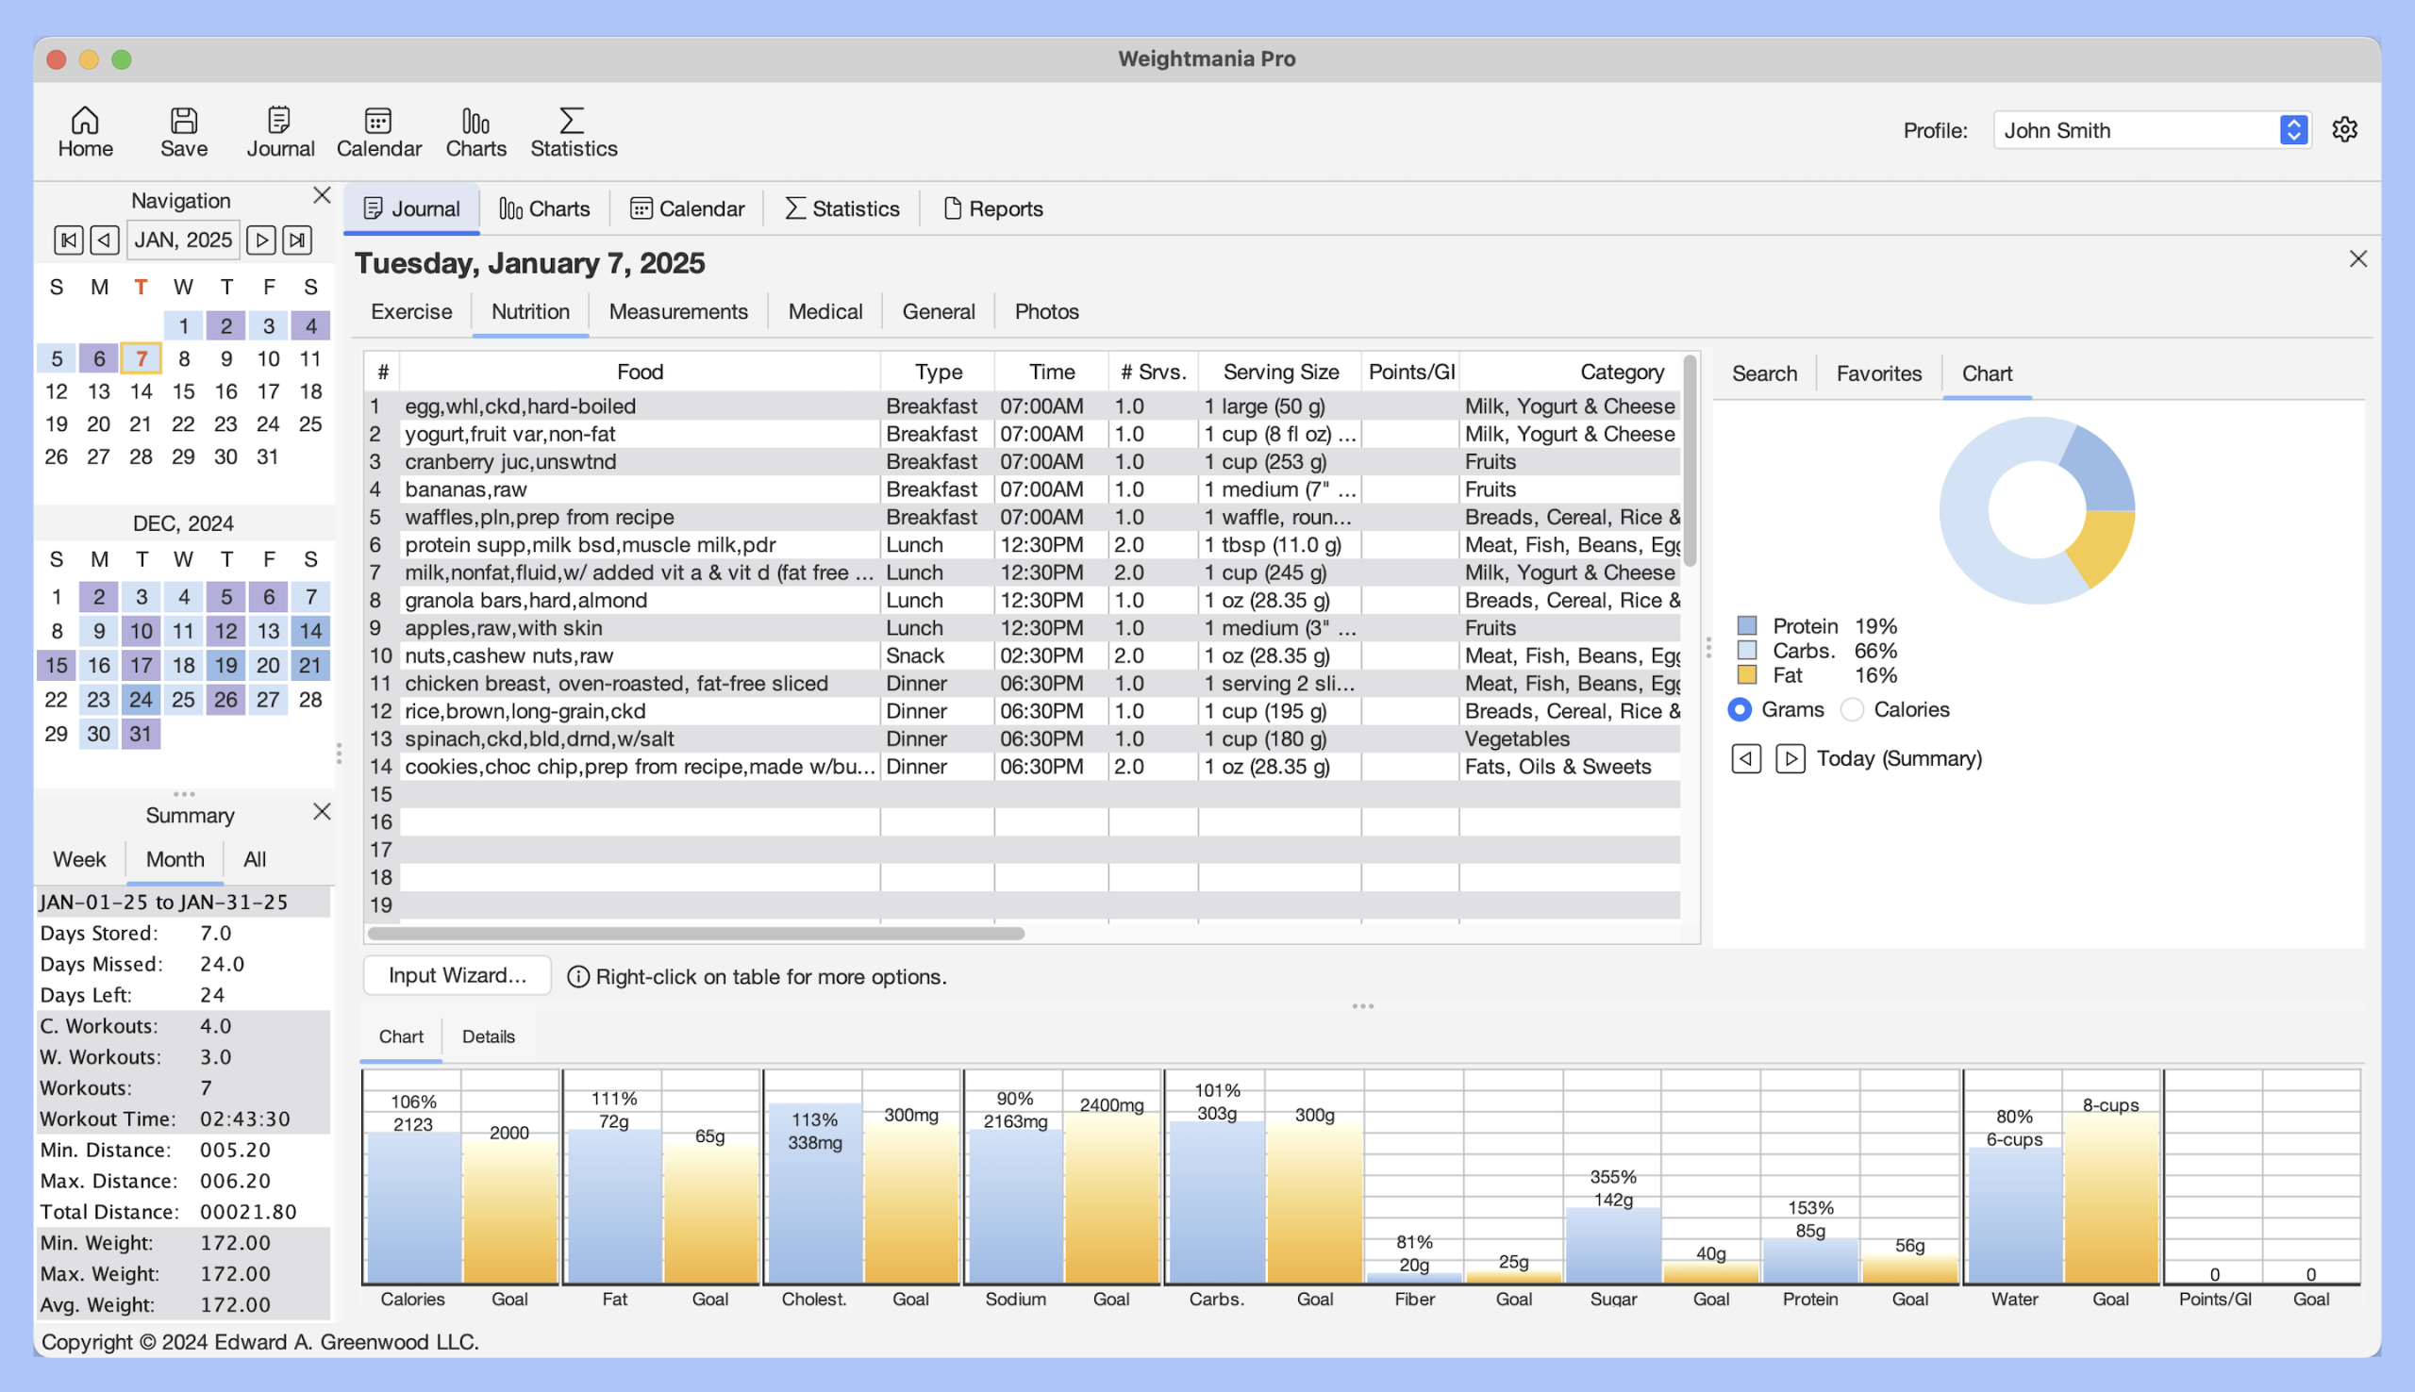Open the Profile dropdown John Smith

click(x=2151, y=130)
